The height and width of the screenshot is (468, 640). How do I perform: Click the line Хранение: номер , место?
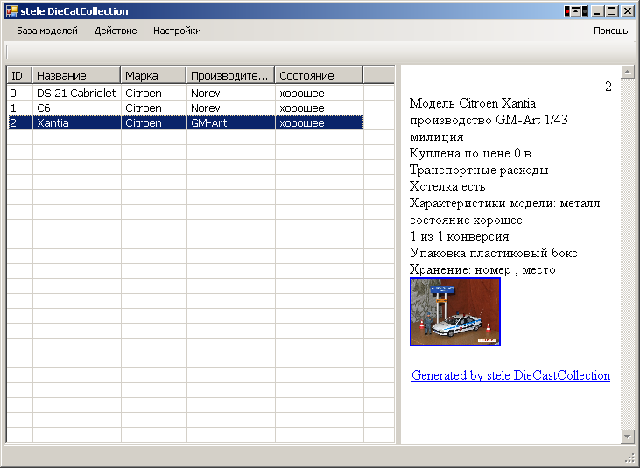(x=482, y=270)
